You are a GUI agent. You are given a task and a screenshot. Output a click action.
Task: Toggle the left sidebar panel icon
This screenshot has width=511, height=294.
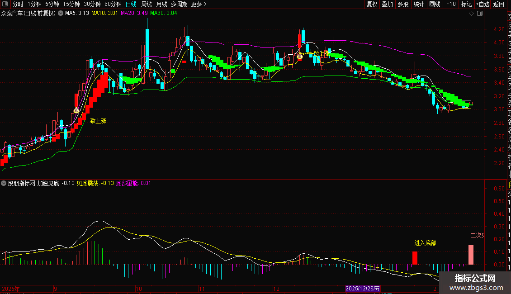5,4
